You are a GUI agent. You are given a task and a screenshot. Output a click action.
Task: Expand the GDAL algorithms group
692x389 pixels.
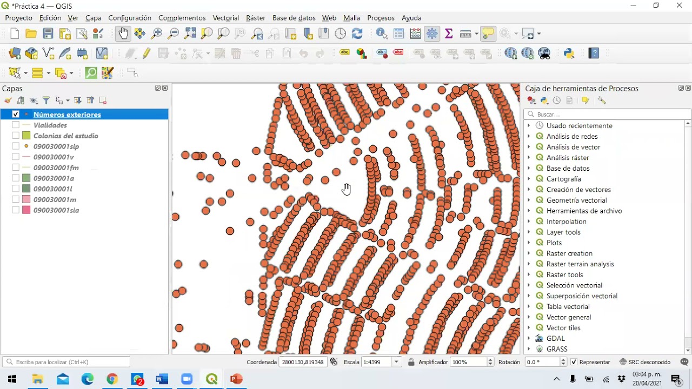[529, 338]
